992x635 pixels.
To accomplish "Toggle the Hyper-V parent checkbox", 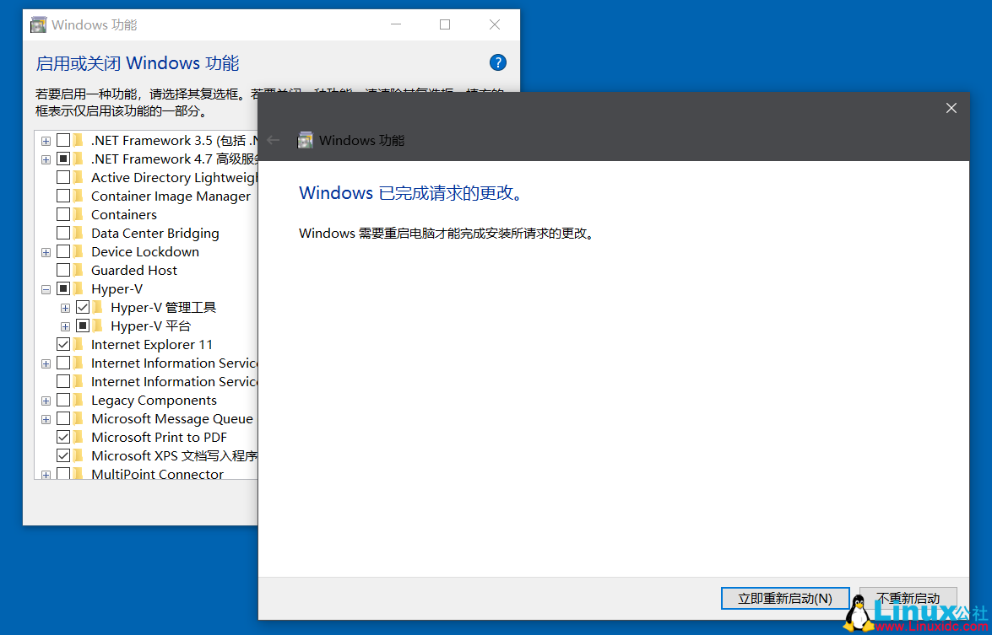I will pyautogui.click(x=63, y=288).
